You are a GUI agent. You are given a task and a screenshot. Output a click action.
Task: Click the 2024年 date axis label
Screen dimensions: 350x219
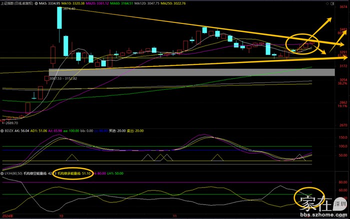[x=7, y=216]
